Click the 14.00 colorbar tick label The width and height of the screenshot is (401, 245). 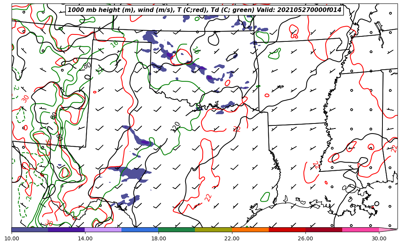pos(85,238)
